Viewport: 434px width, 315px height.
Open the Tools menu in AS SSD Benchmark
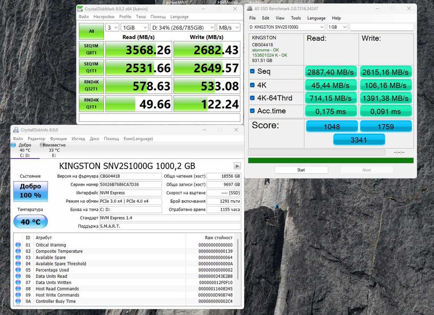tap(296, 18)
